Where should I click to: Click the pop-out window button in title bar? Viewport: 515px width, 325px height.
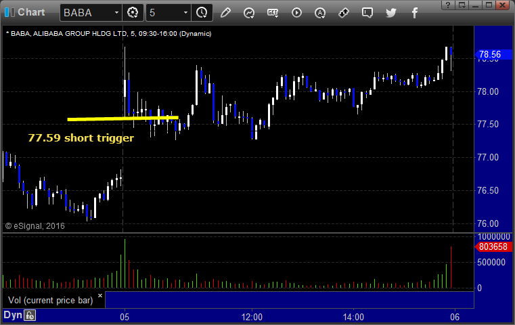click(x=462, y=5)
